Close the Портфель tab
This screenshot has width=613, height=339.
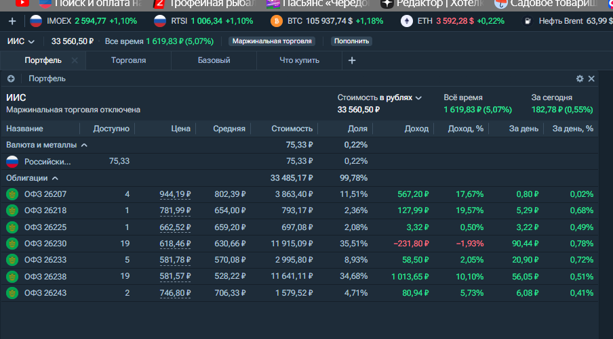[x=75, y=60]
